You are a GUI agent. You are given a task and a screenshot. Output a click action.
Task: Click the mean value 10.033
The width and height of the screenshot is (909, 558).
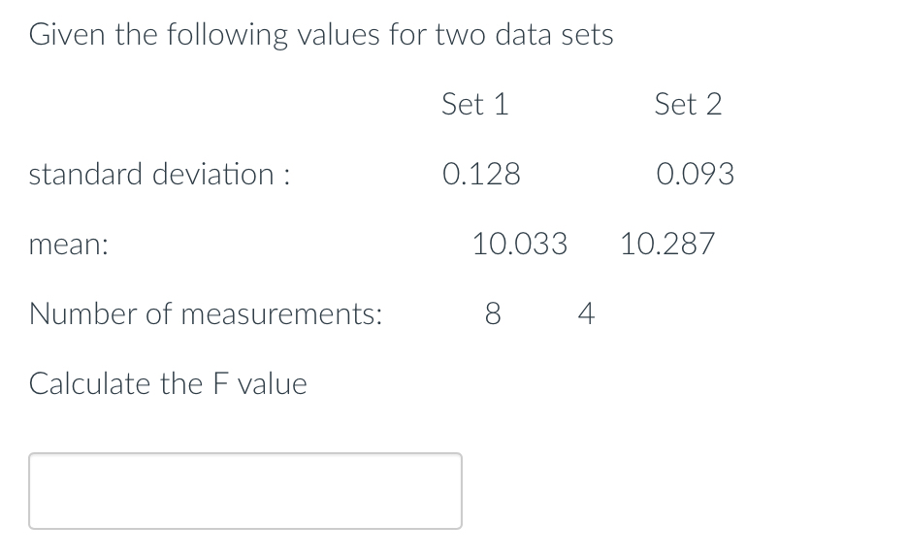tap(520, 244)
